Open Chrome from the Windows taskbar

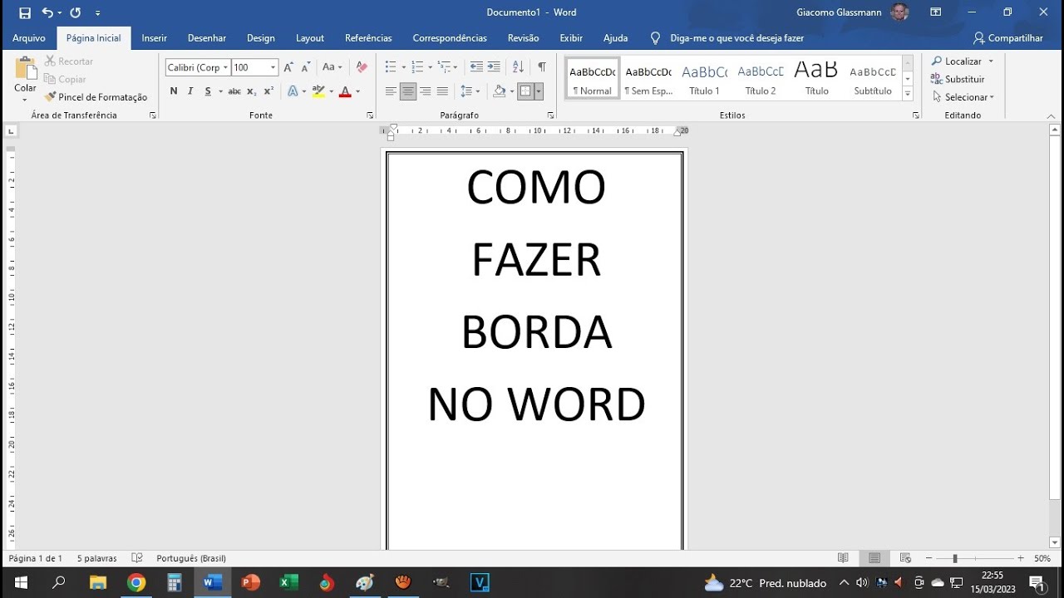pos(135,583)
